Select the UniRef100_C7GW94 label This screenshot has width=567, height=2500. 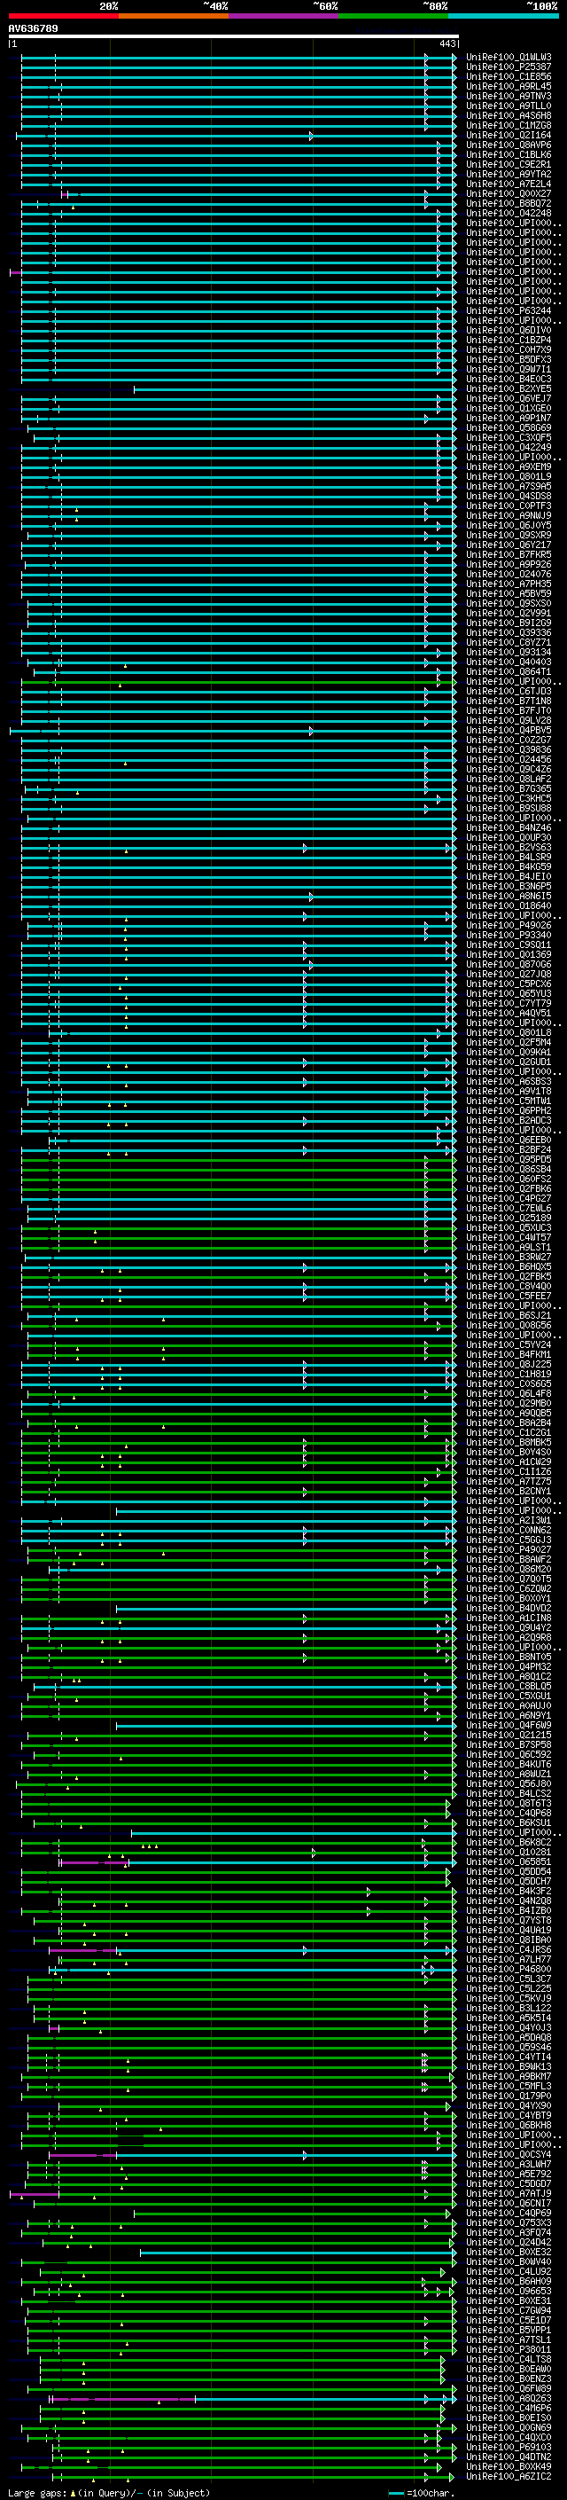point(509,2311)
